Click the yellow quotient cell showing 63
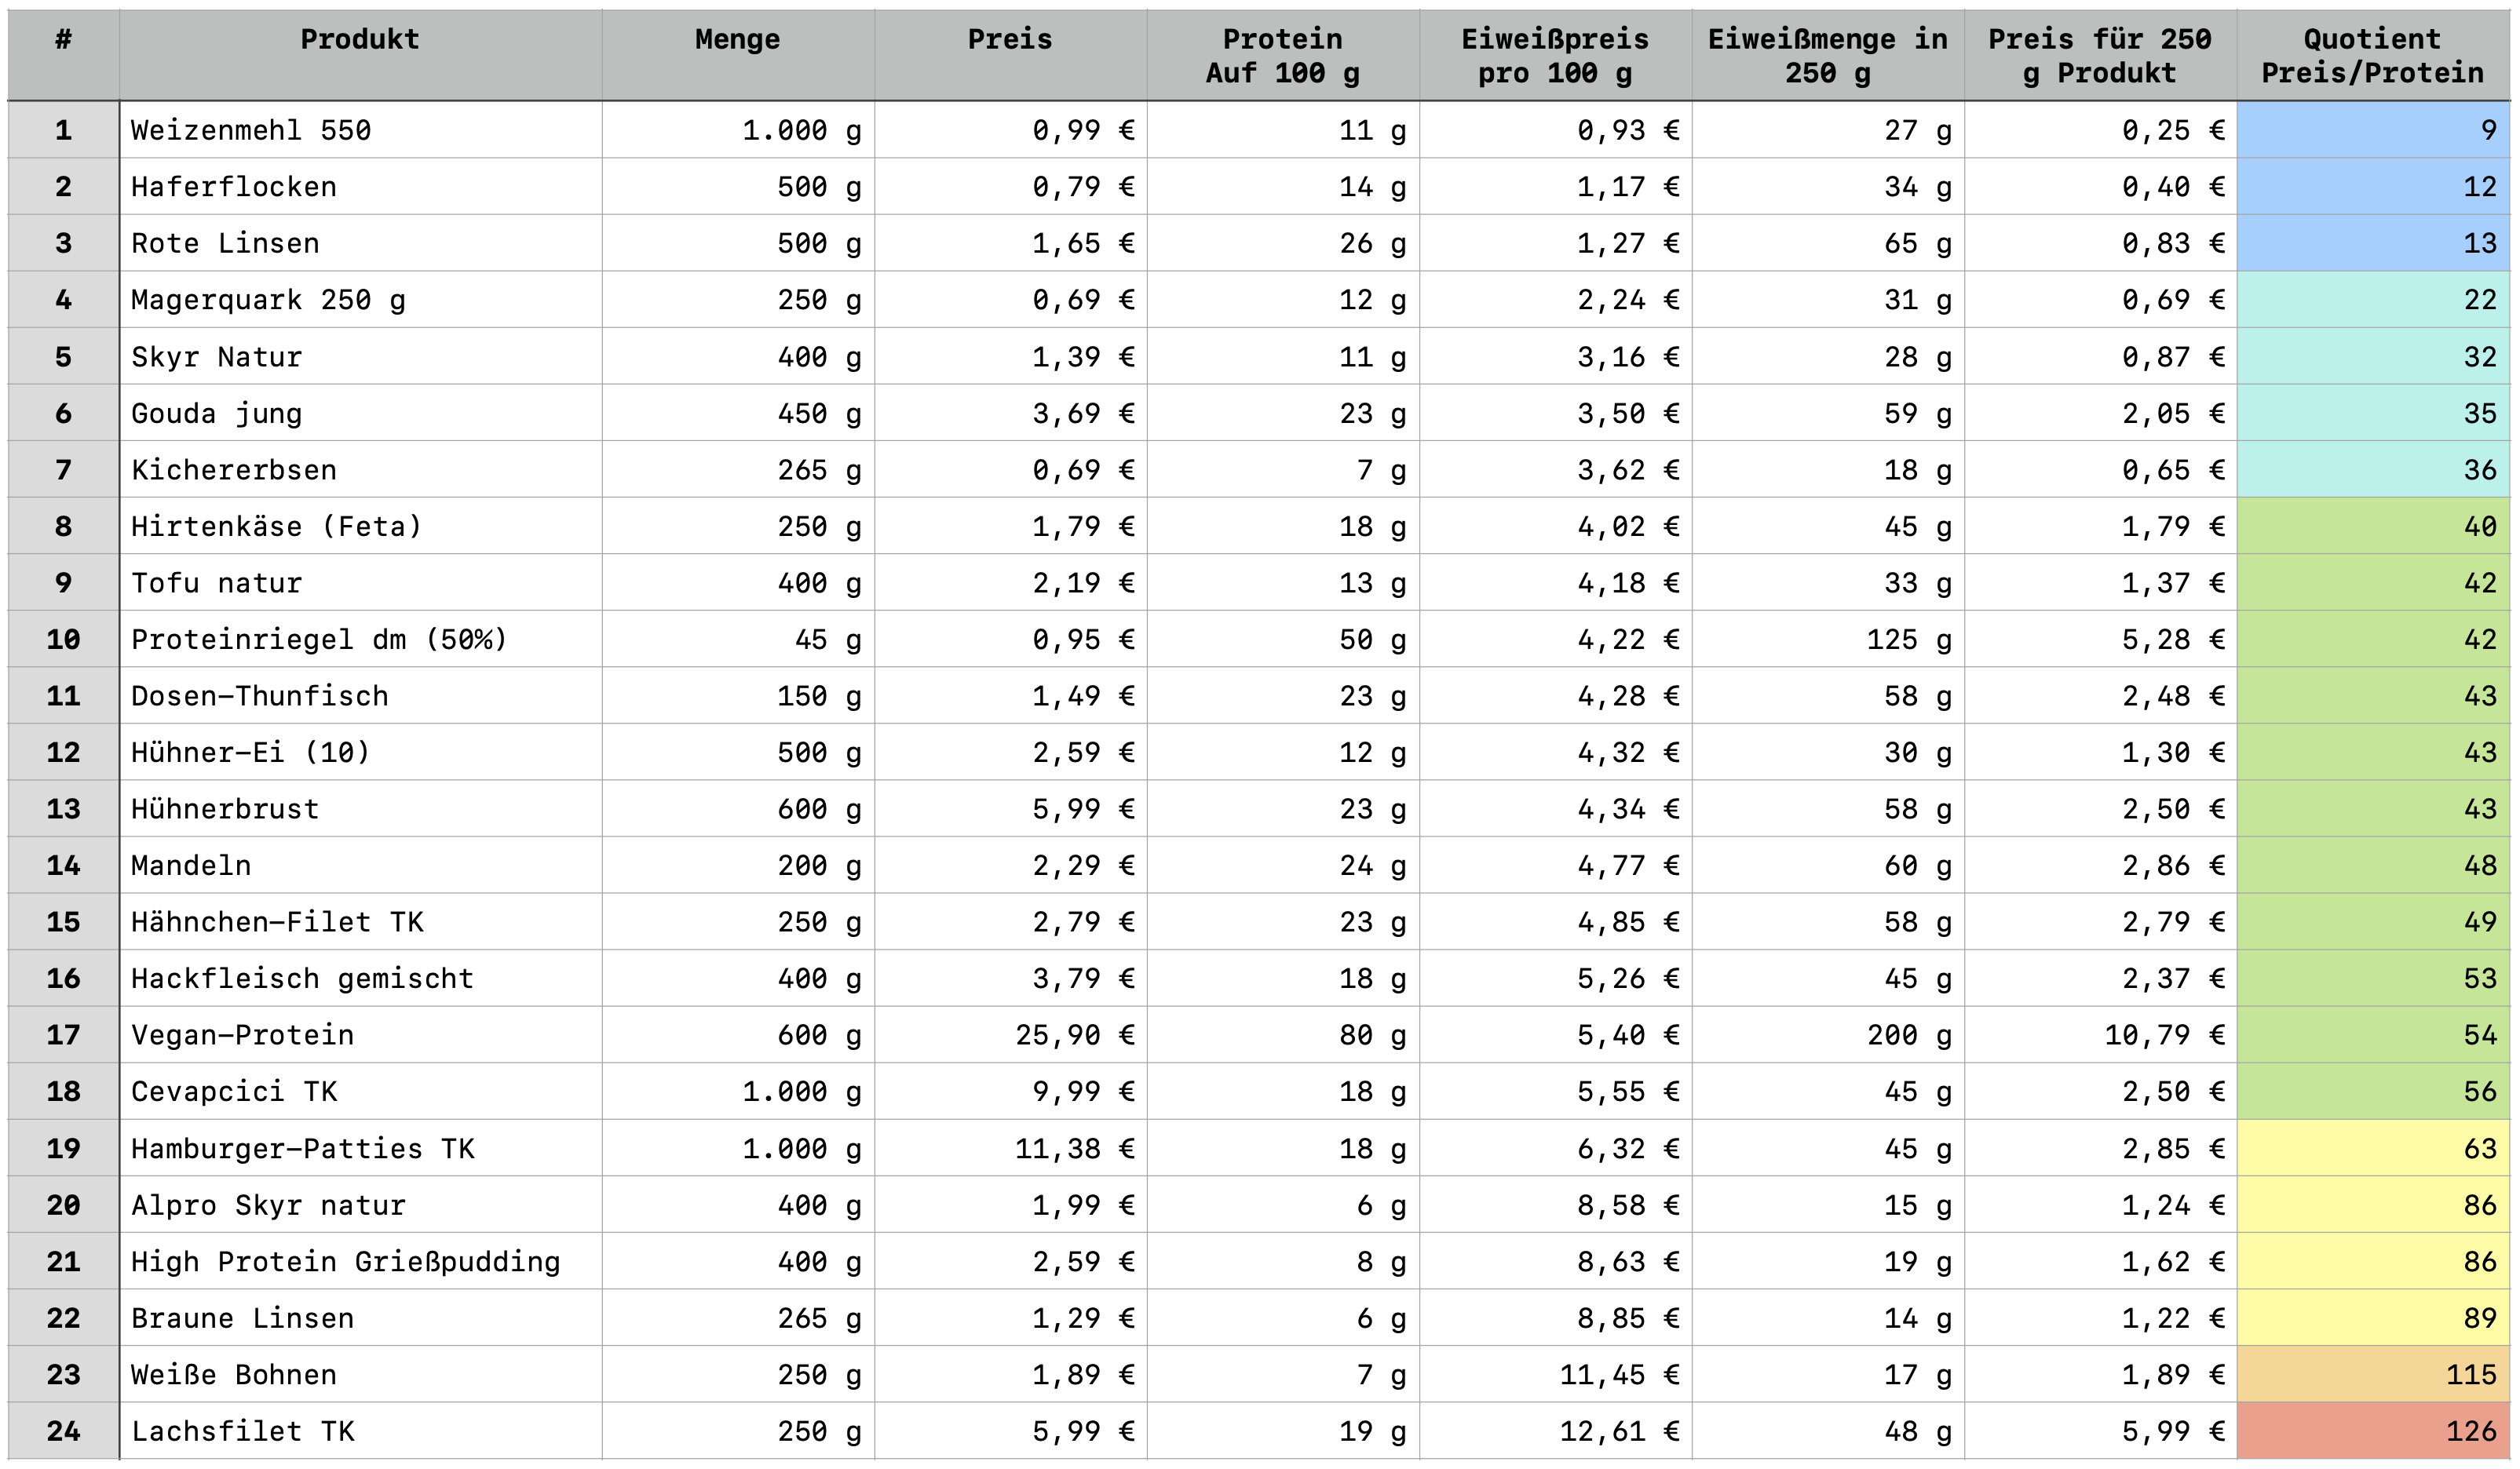Image resolution: width=2520 pixels, height=1469 pixels. [x=2372, y=1148]
